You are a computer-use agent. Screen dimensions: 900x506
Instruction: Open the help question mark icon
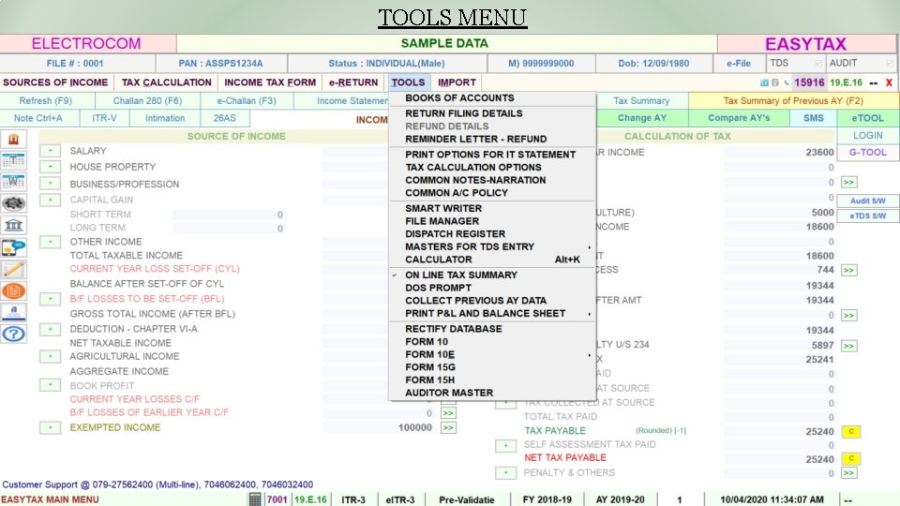tap(13, 334)
